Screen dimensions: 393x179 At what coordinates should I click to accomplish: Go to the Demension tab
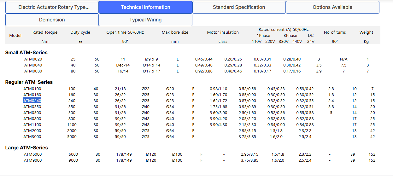pyautogui.click(x=52, y=20)
